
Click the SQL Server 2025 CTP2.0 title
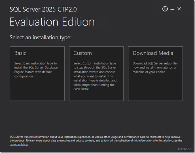coord(43,9)
